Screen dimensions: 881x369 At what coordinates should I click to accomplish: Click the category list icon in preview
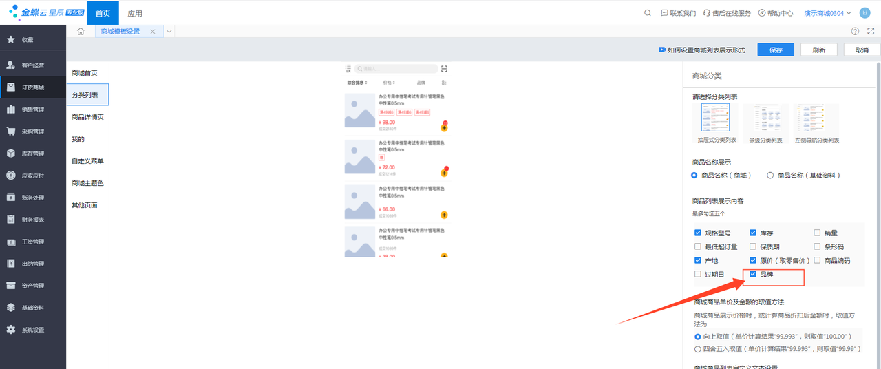(x=348, y=68)
